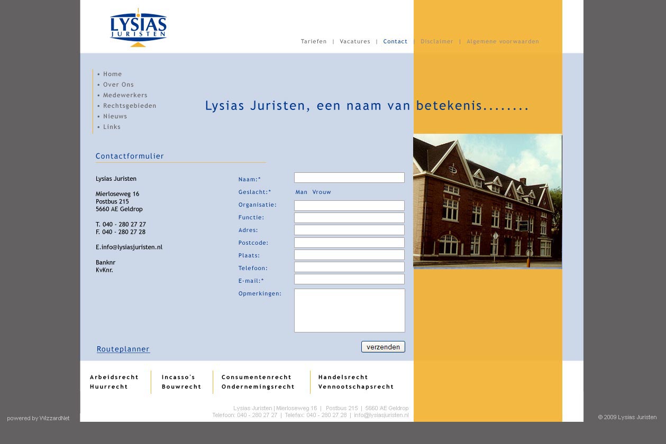The height and width of the screenshot is (444, 666).
Task: Click the Opmerkingen text area
Action: pos(350,310)
